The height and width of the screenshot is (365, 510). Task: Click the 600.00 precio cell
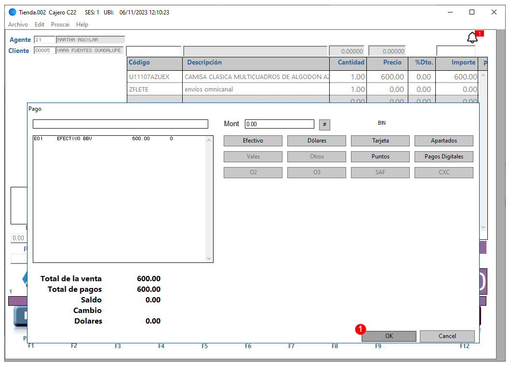pos(388,77)
